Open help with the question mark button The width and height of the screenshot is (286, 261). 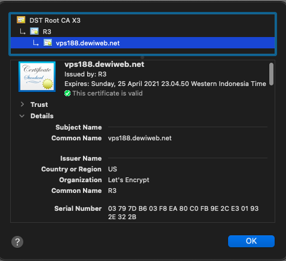coord(17,242)
